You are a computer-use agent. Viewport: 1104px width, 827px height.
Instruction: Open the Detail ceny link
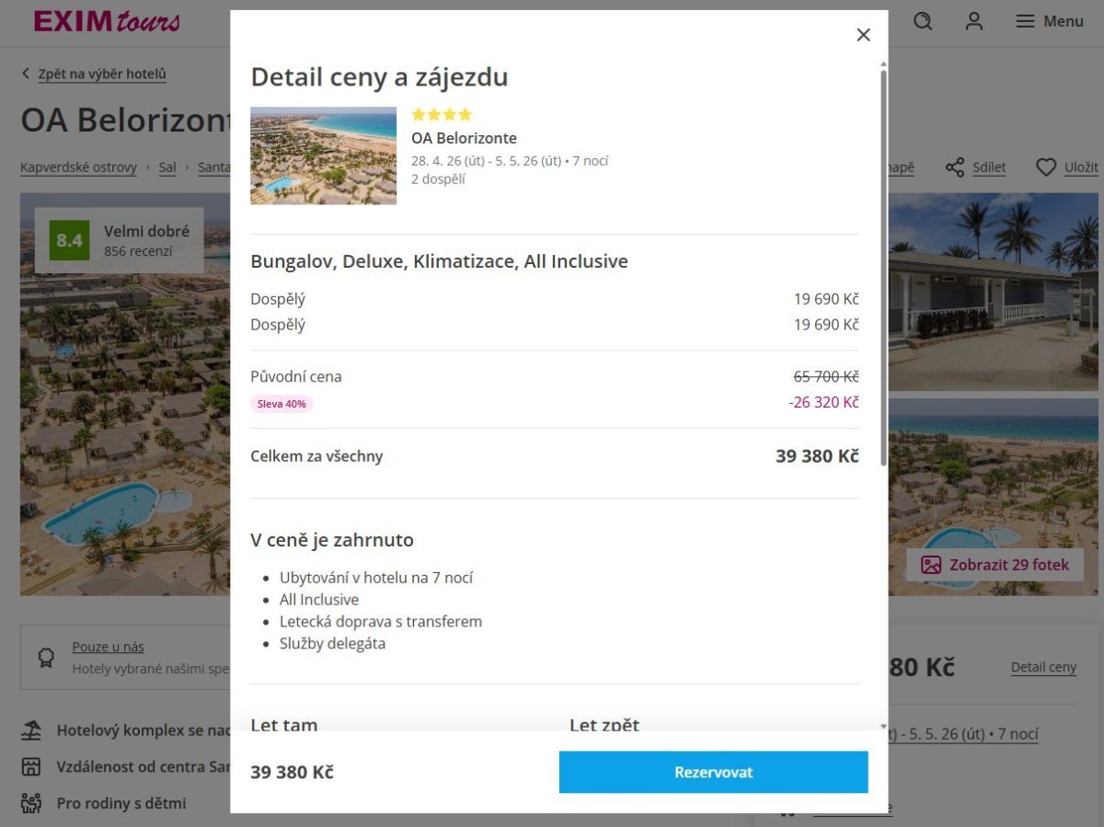pyautogui.click(x=1042, y=667)
